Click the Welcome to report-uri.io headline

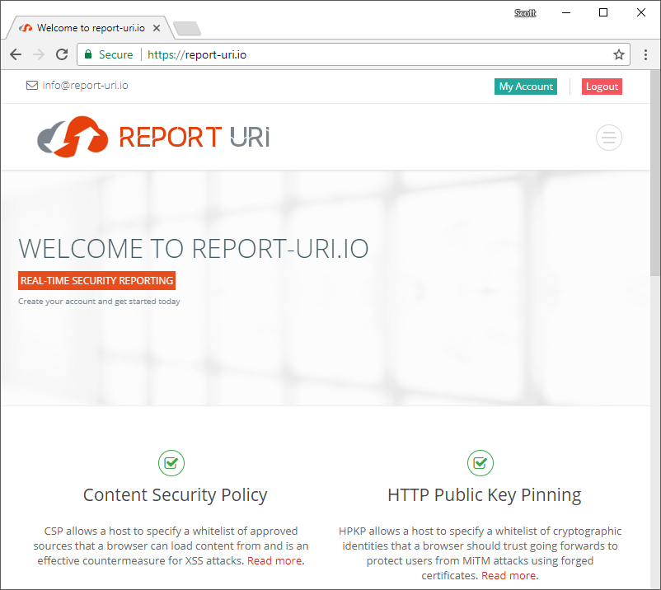pyautogui.click(x=194, y=249)
